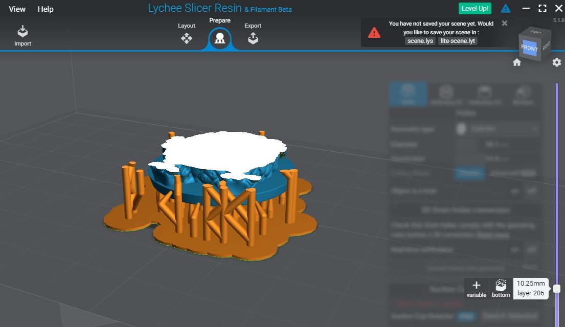
Task: Click the TOP face of the view cube
Action: (x=536, y=32)
